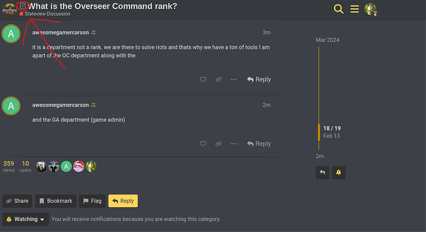Flag this topic
The height and width of the screenshot is (232, 426).
[93, 201]
